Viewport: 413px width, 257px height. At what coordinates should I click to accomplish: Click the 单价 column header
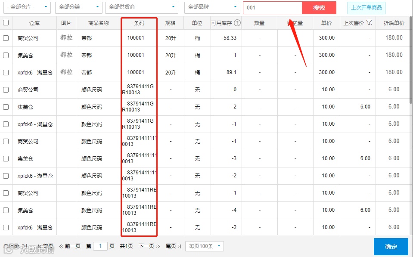point(326,23)
